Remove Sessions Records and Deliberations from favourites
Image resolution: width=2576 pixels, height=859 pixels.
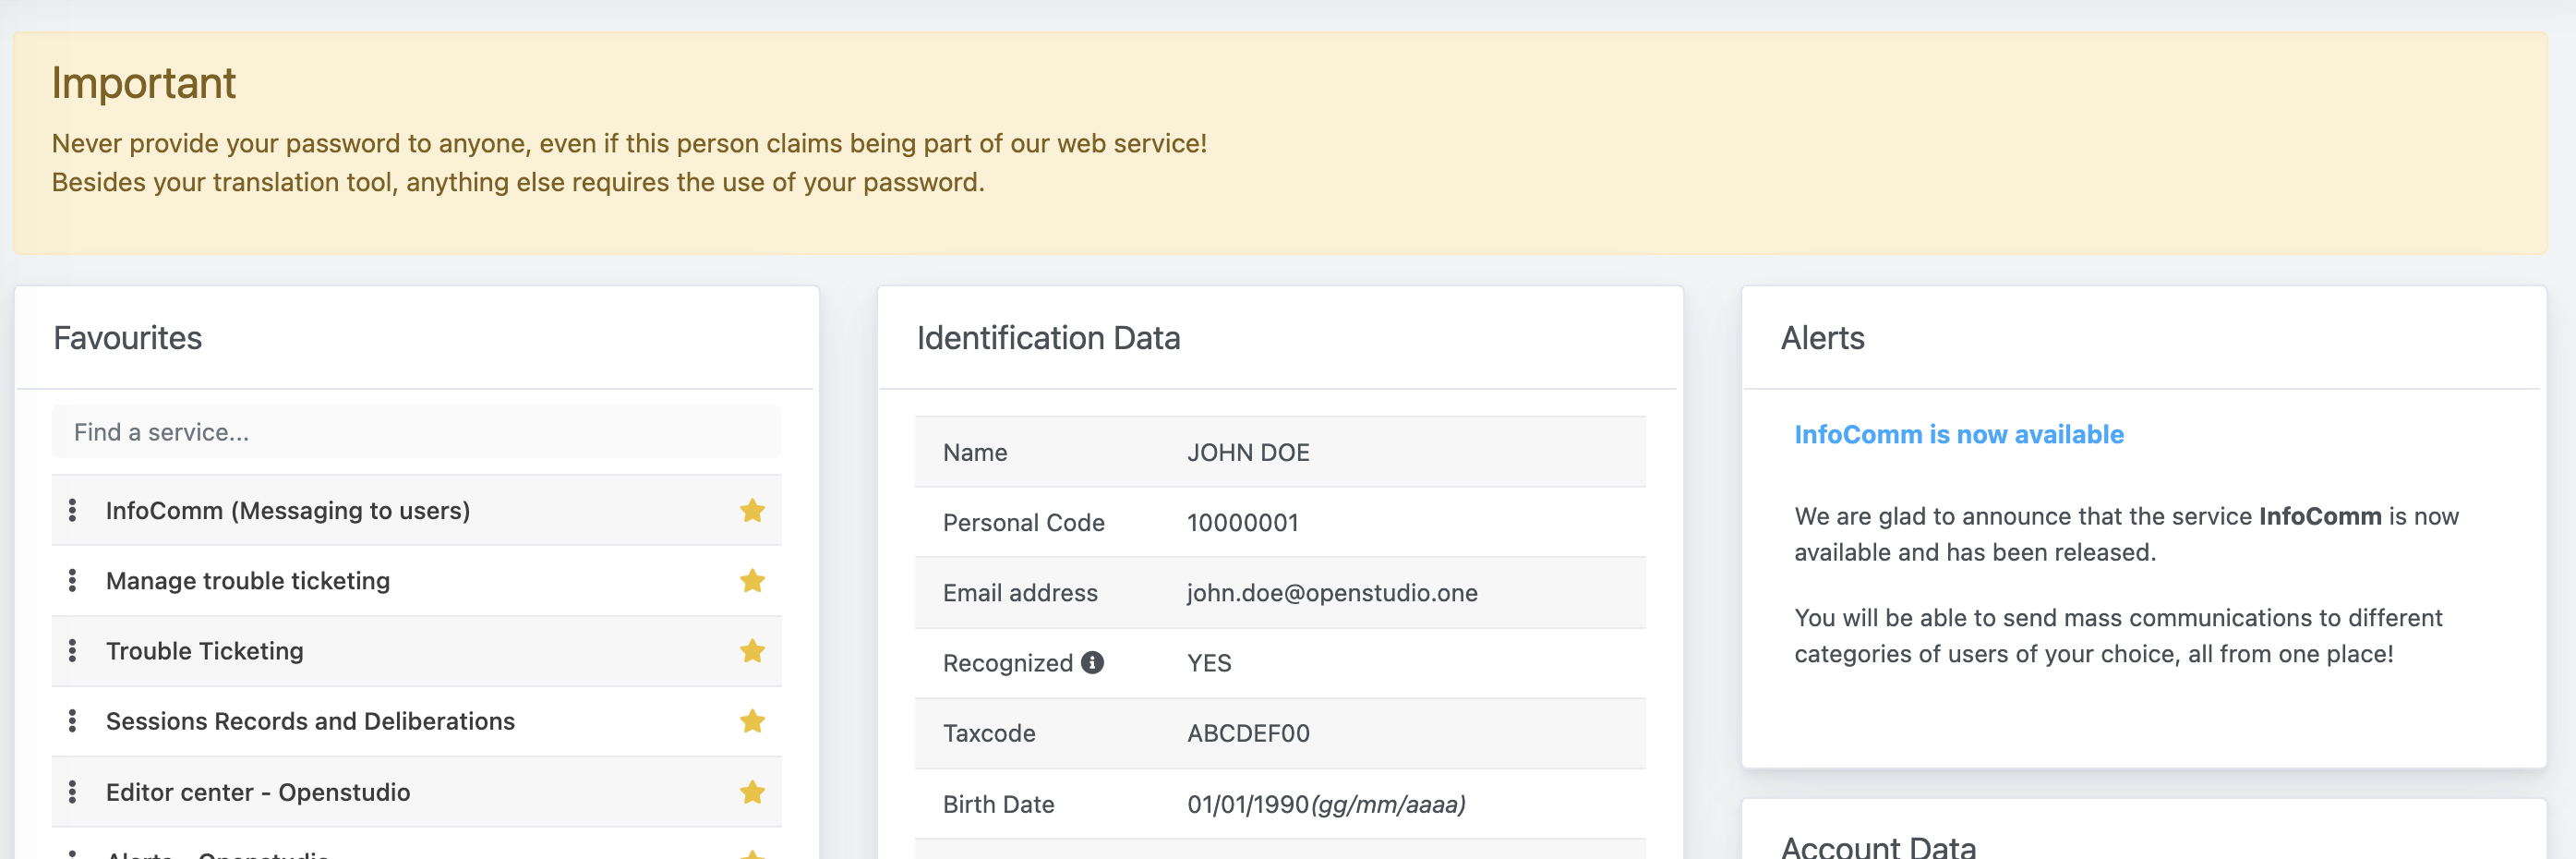click(x=752, y=721)
